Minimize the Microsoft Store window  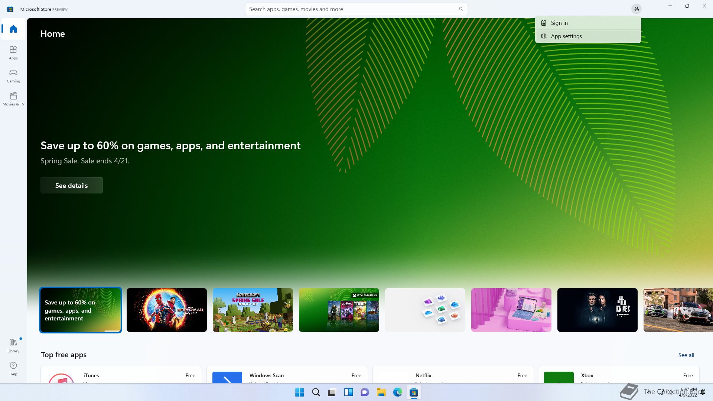[x=670, y=6]
